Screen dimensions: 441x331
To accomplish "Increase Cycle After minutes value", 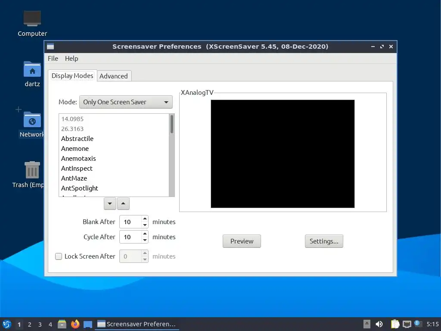I will click(145, 234).
